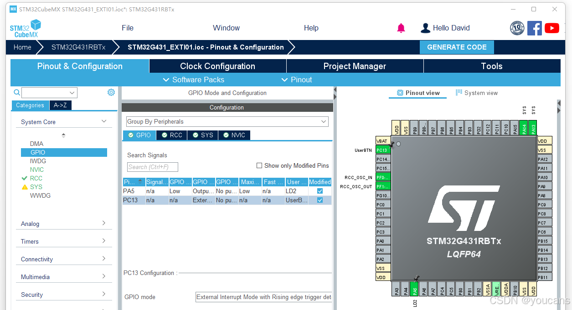Open the YouTube icon
Screen dimensions: 572x310
point(551,28)
